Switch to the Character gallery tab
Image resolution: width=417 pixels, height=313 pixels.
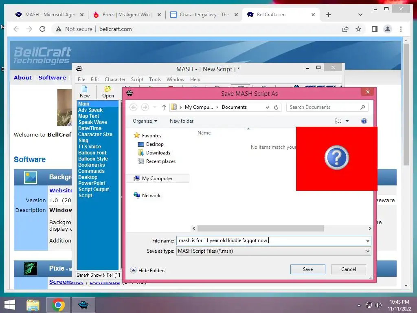click(204, 15)
